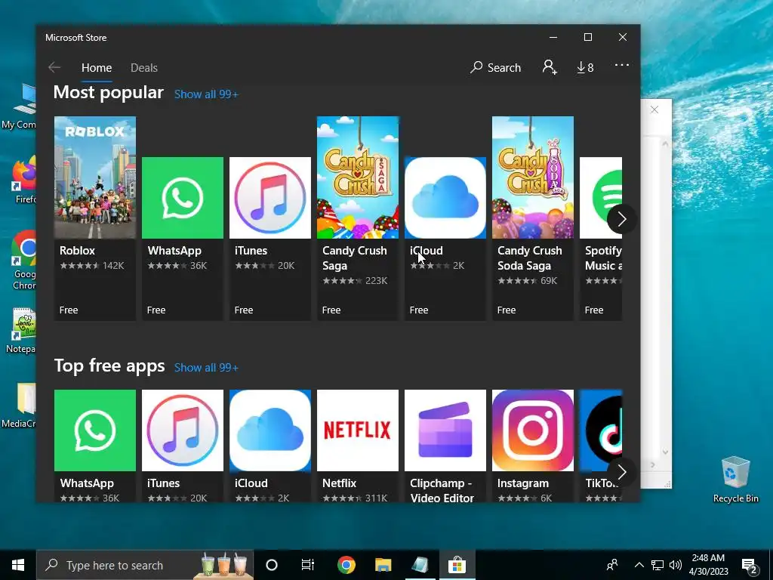Click the Netflix title text

[339, 483]
